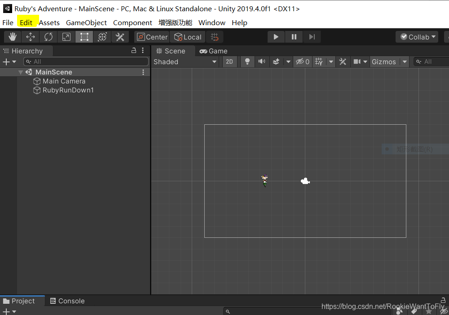Select RubyRunDown1 in the Hierarchy
Viewport: 449px width, 315px height.
pos(68,90)
